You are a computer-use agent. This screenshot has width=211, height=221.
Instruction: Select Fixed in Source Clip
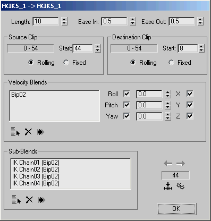(66, 63)
